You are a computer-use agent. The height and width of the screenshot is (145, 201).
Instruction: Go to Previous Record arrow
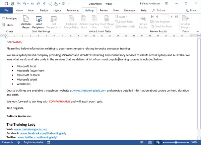(x=157, y=17)
